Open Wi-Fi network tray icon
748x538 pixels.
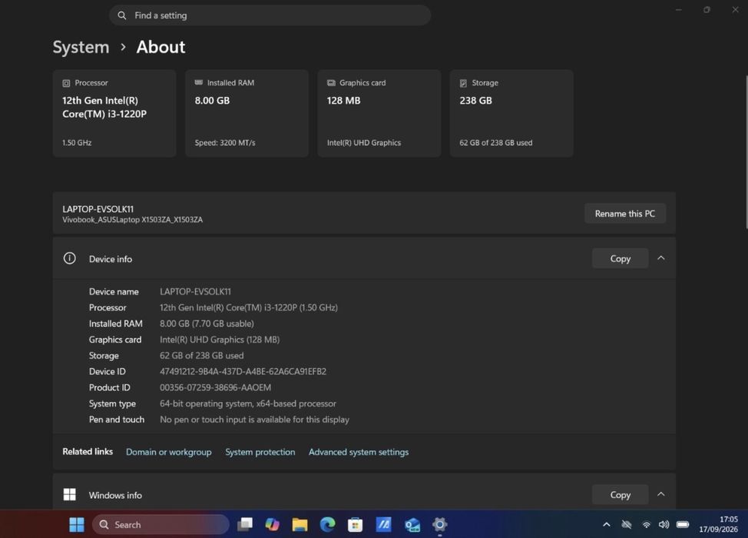(x=646, y=525)
